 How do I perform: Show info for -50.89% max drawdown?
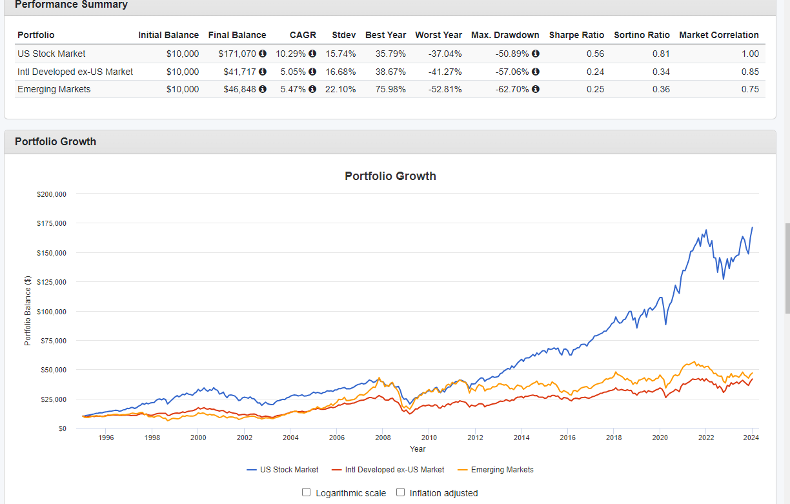point(536,54)
